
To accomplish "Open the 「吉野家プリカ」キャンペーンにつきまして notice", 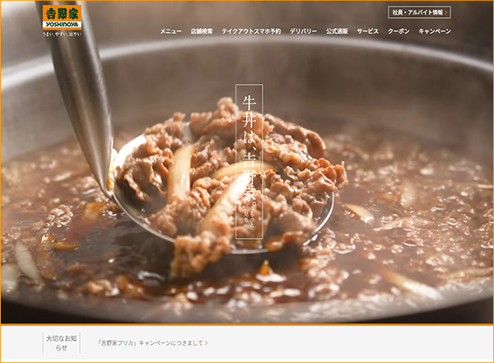I will click(152, 342).
